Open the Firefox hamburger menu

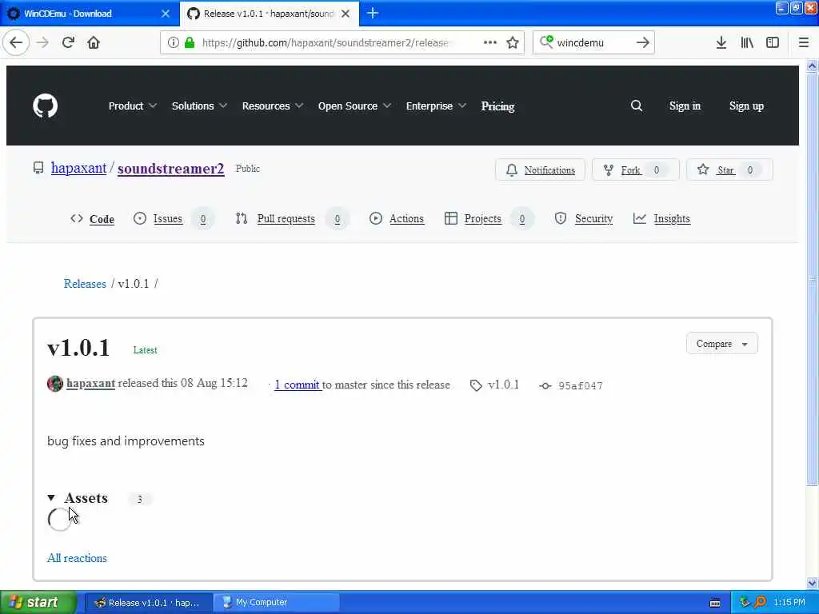(x=803, y=43)
